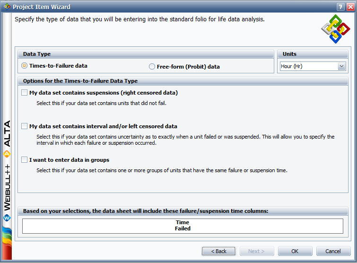Close the Project Item Wizard window
The image size is (357, 263).
click(x=350, y=7)
